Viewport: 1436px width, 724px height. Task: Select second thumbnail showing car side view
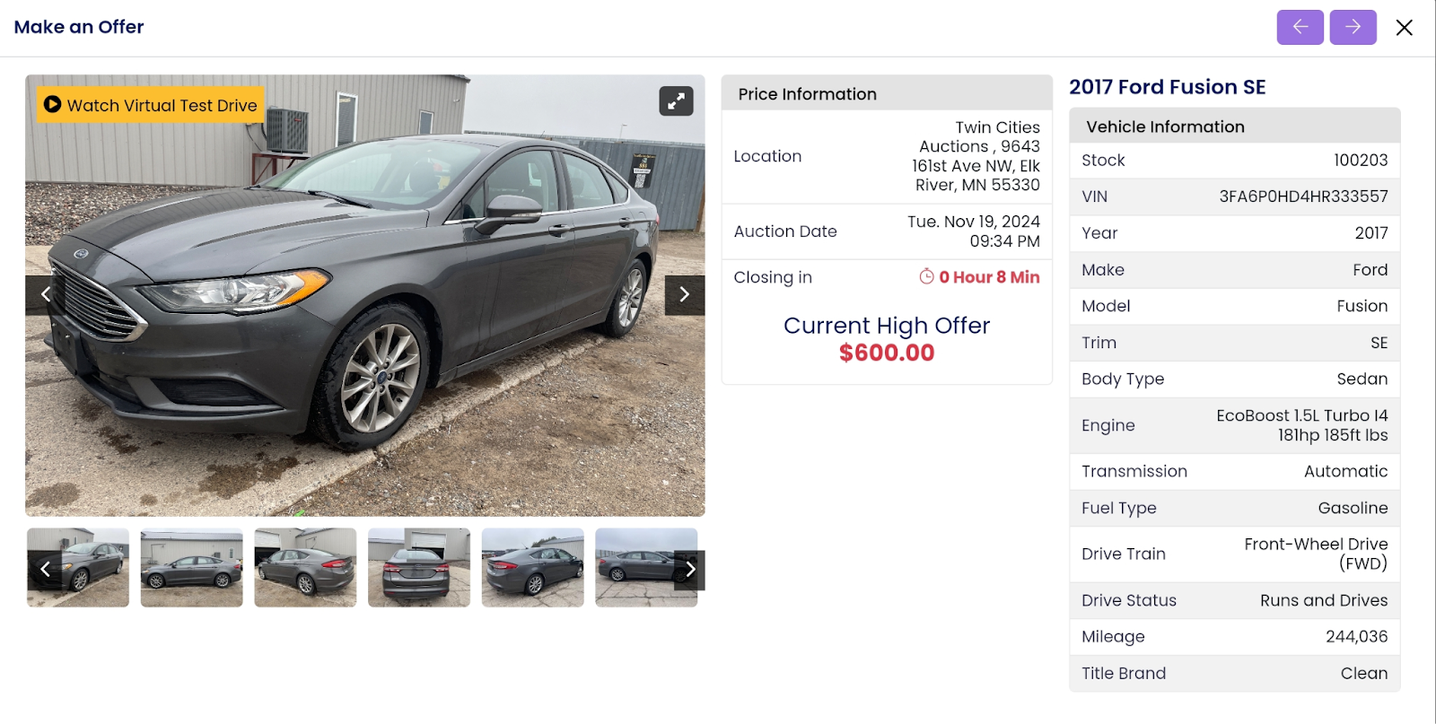(x=191, y=567)
